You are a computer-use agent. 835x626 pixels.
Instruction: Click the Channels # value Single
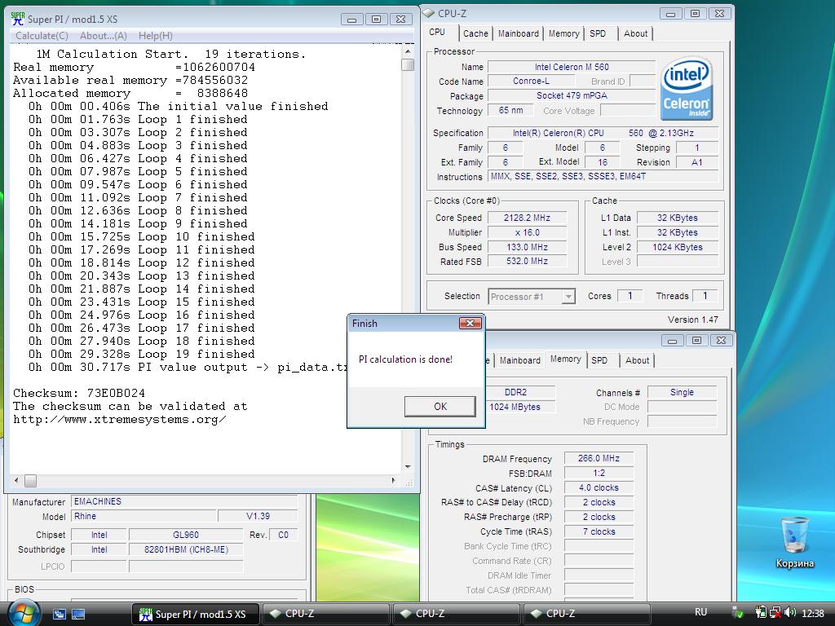point(682,392)
